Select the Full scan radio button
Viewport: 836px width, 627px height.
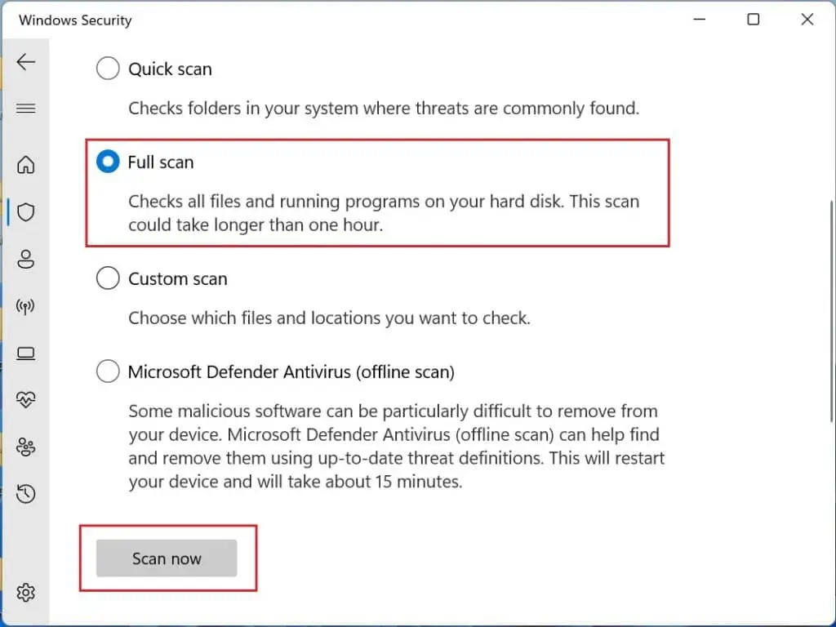(107, 162)
